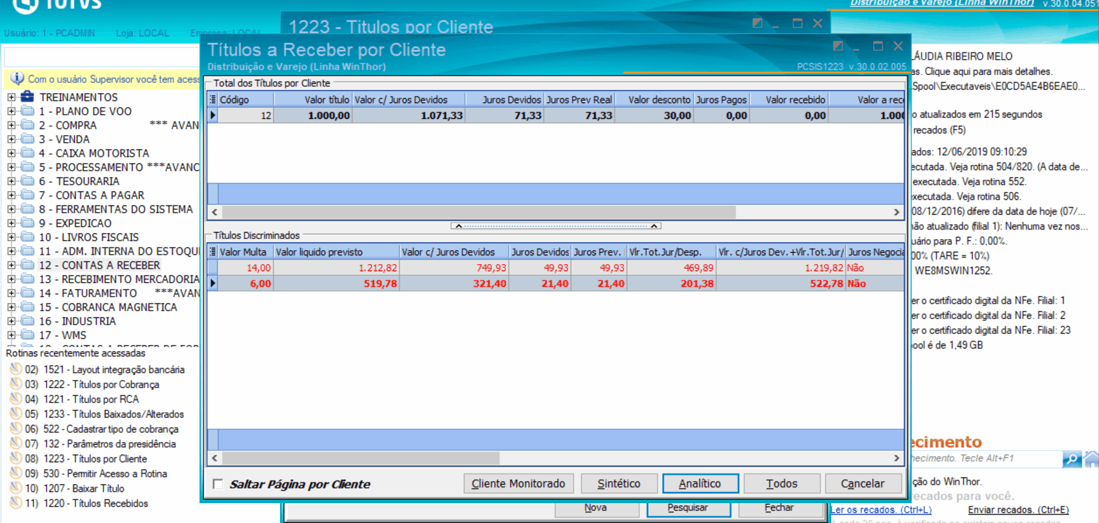Open recent routine 1223 Títulos por Cliente

click(95, 459)
